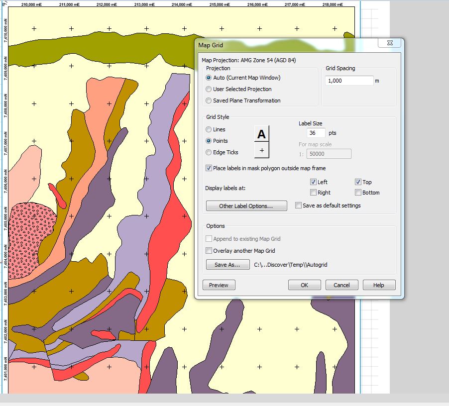Open the label font style 'A' button
The image size is (449, 406).
[x=261, y=134]
